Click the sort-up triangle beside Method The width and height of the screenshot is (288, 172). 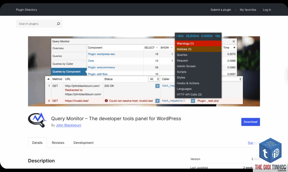(48, 79)
